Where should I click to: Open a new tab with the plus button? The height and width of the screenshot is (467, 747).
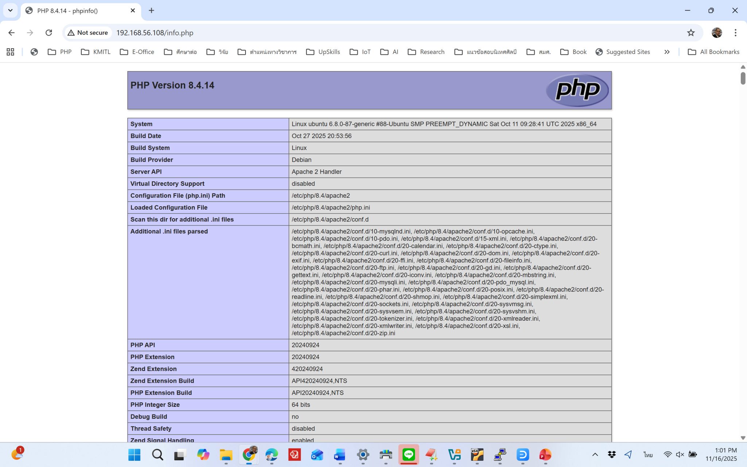151,11
